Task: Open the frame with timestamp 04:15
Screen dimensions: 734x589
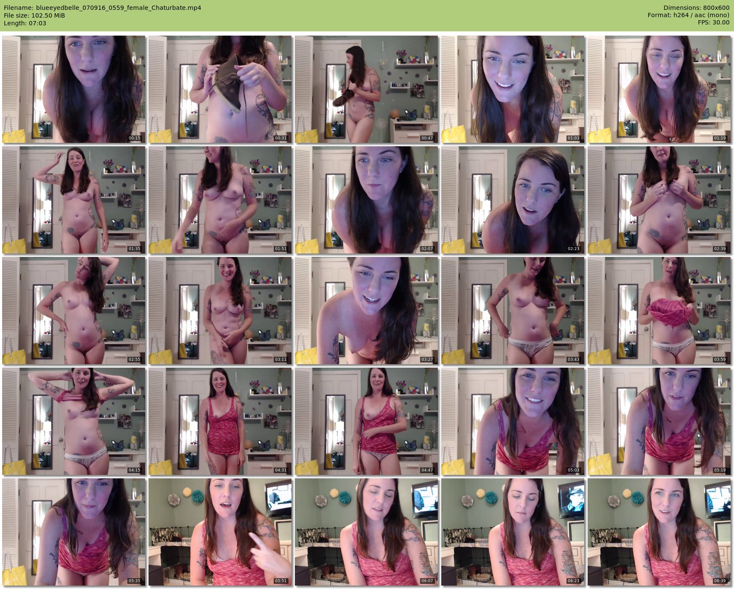Action: click(x=74, y=421)
